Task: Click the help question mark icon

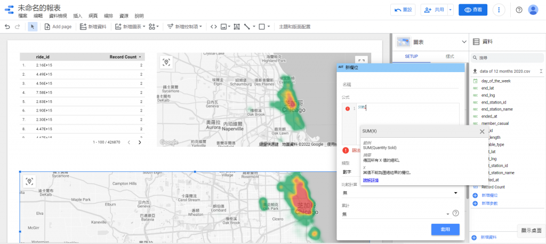Action: coord(519,10)
